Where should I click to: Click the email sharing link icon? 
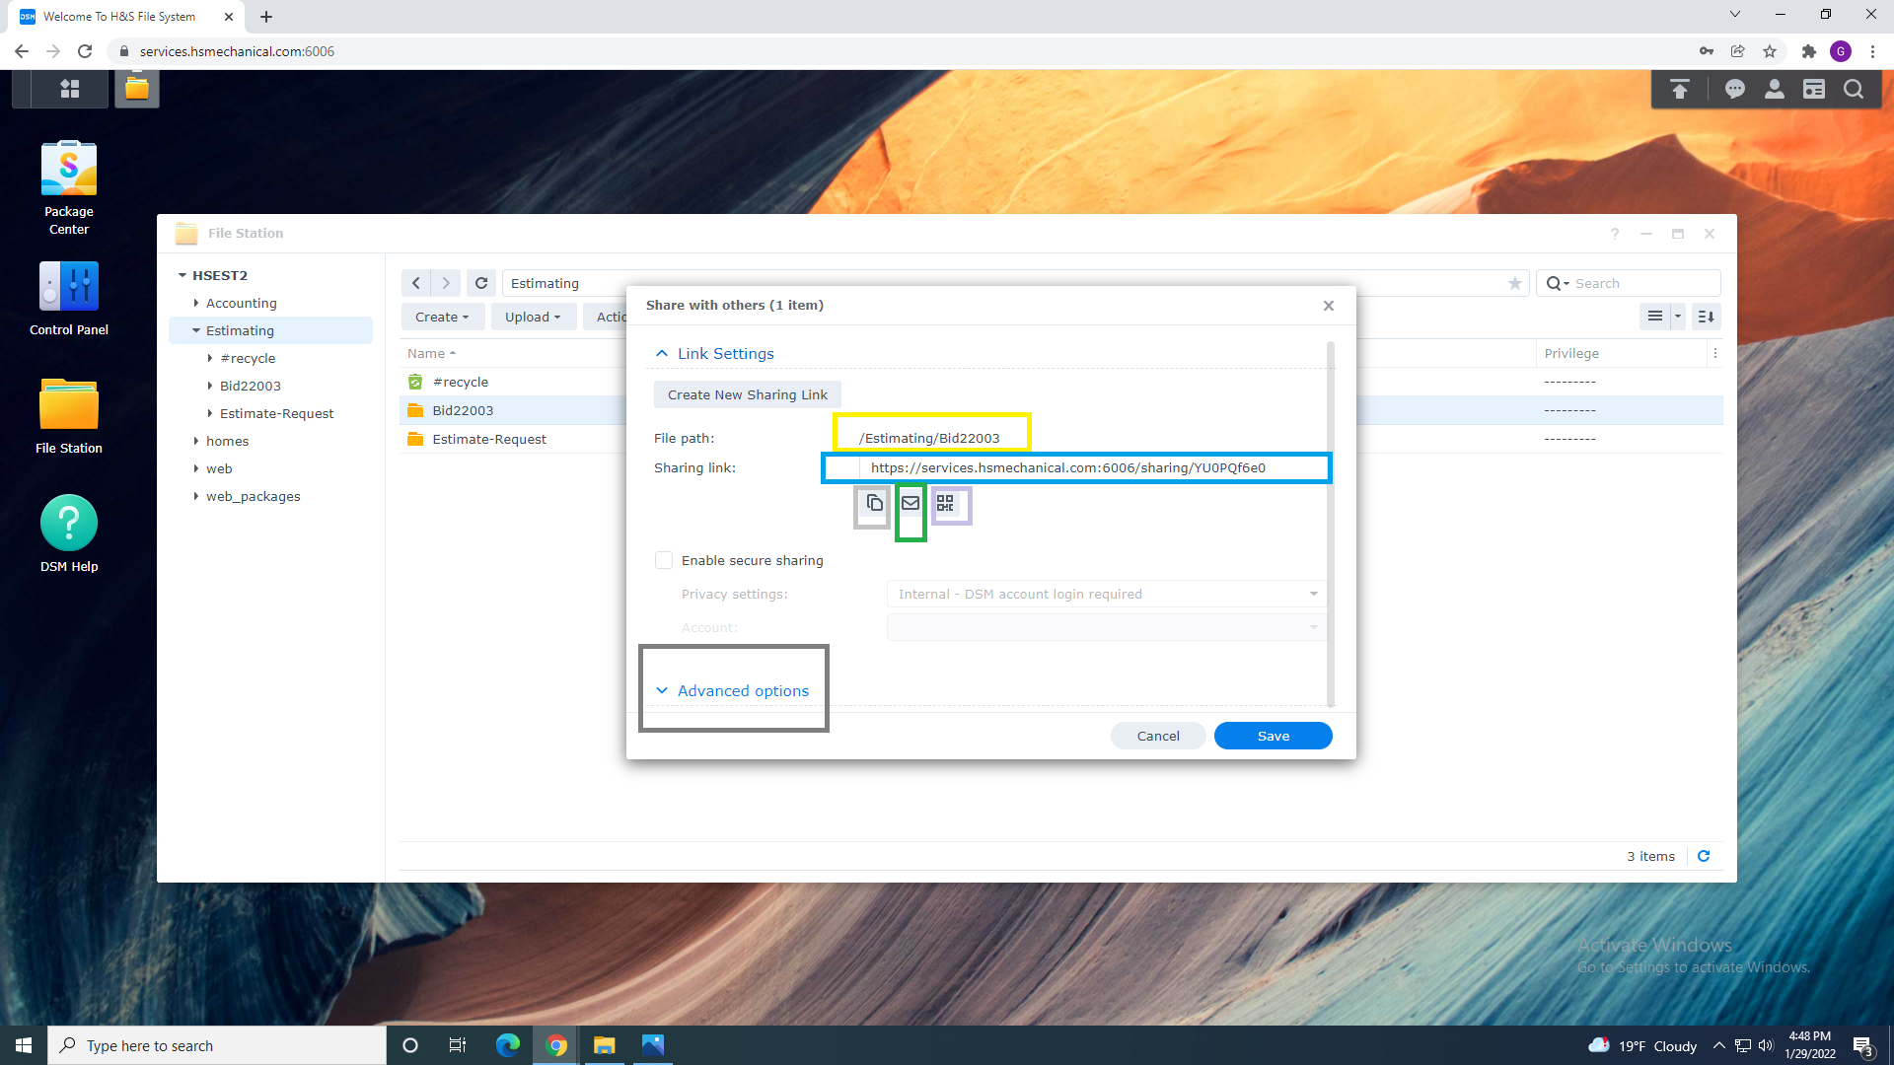(x=911, y=504)
